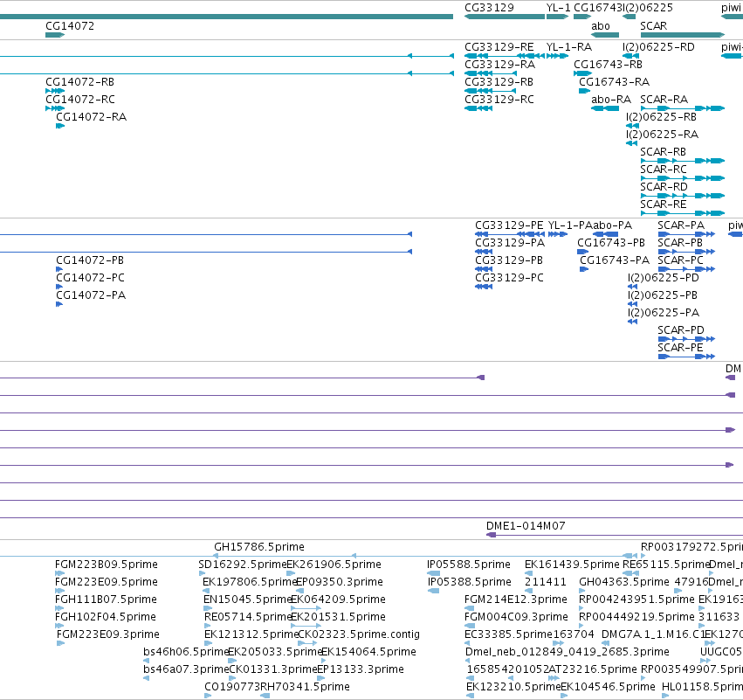Click protein CG14072-PB
Image resolution: width=743 pixels, height=700 pixels.
click(90, 260)
